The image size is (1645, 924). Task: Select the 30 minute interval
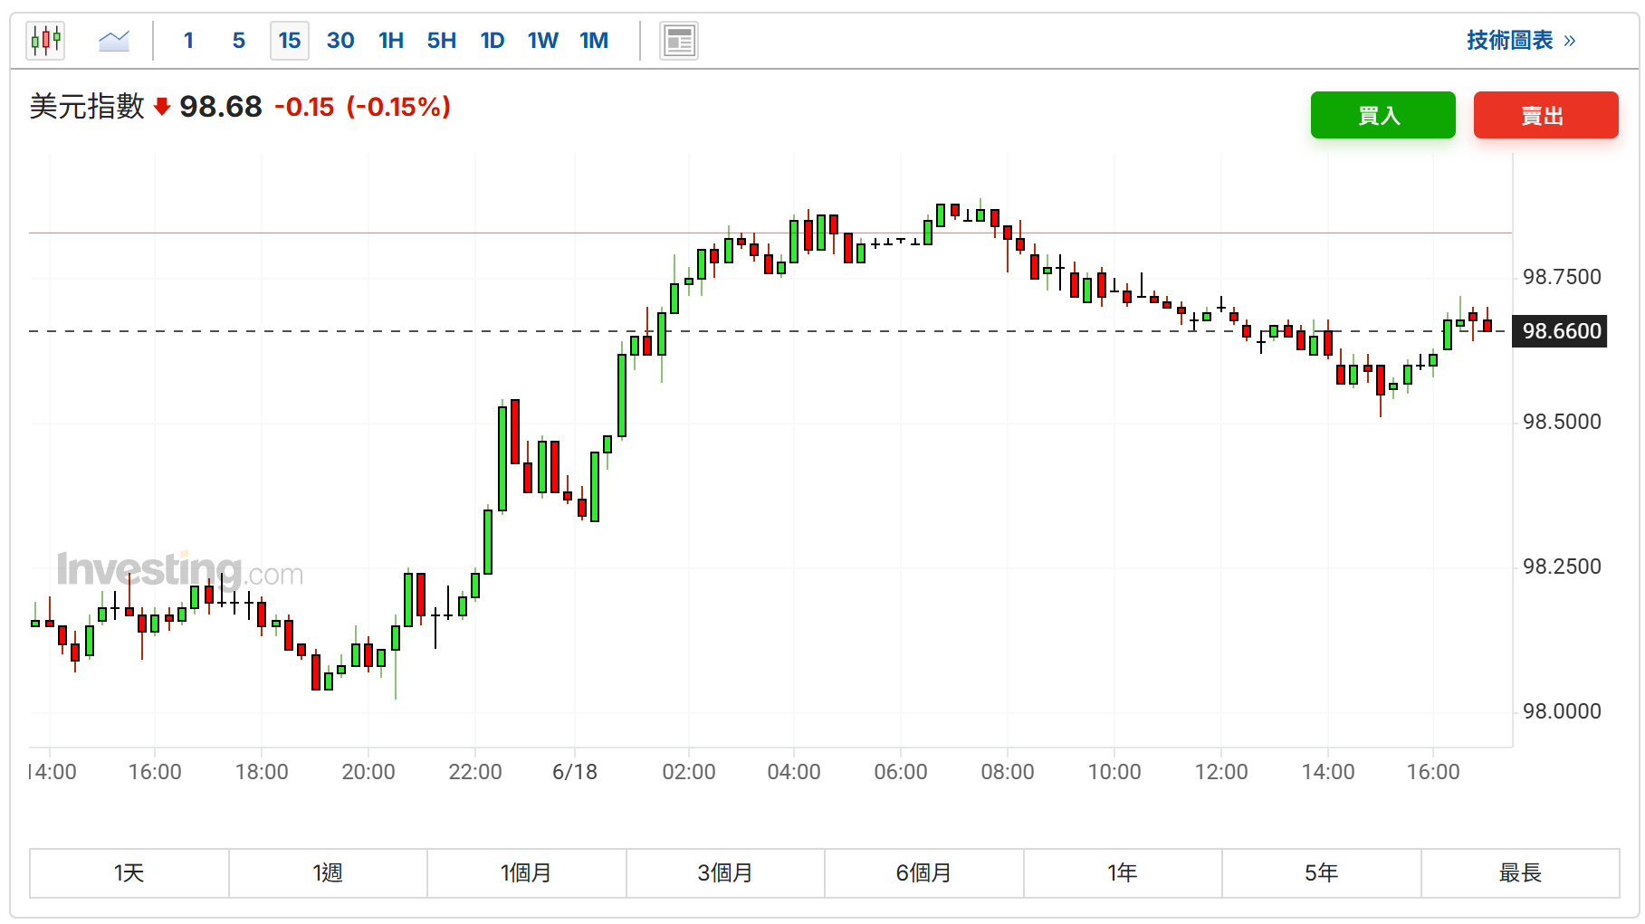(x=340, y=41)
